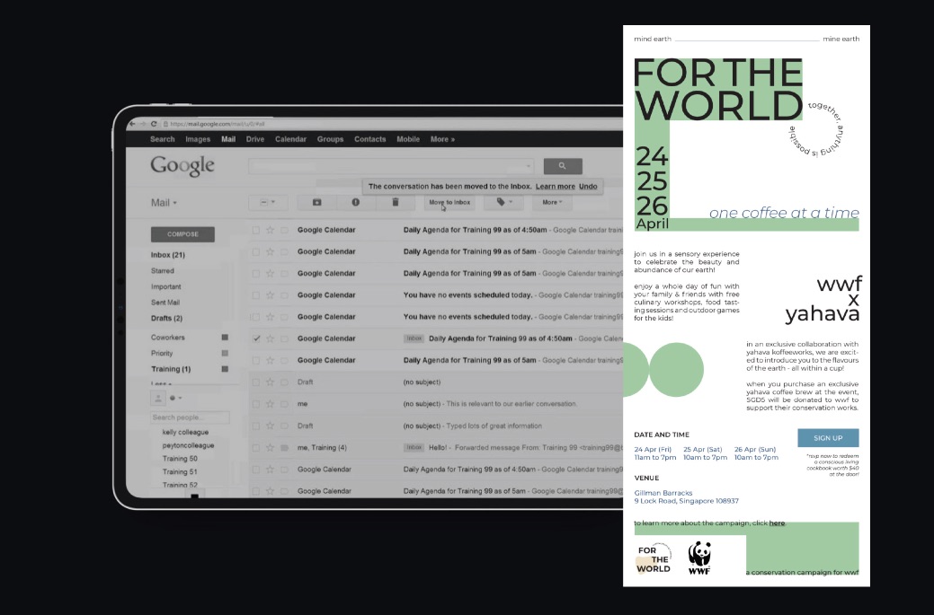Open Mobile in the top bar

pyautogui.click(x=408, y=139)
